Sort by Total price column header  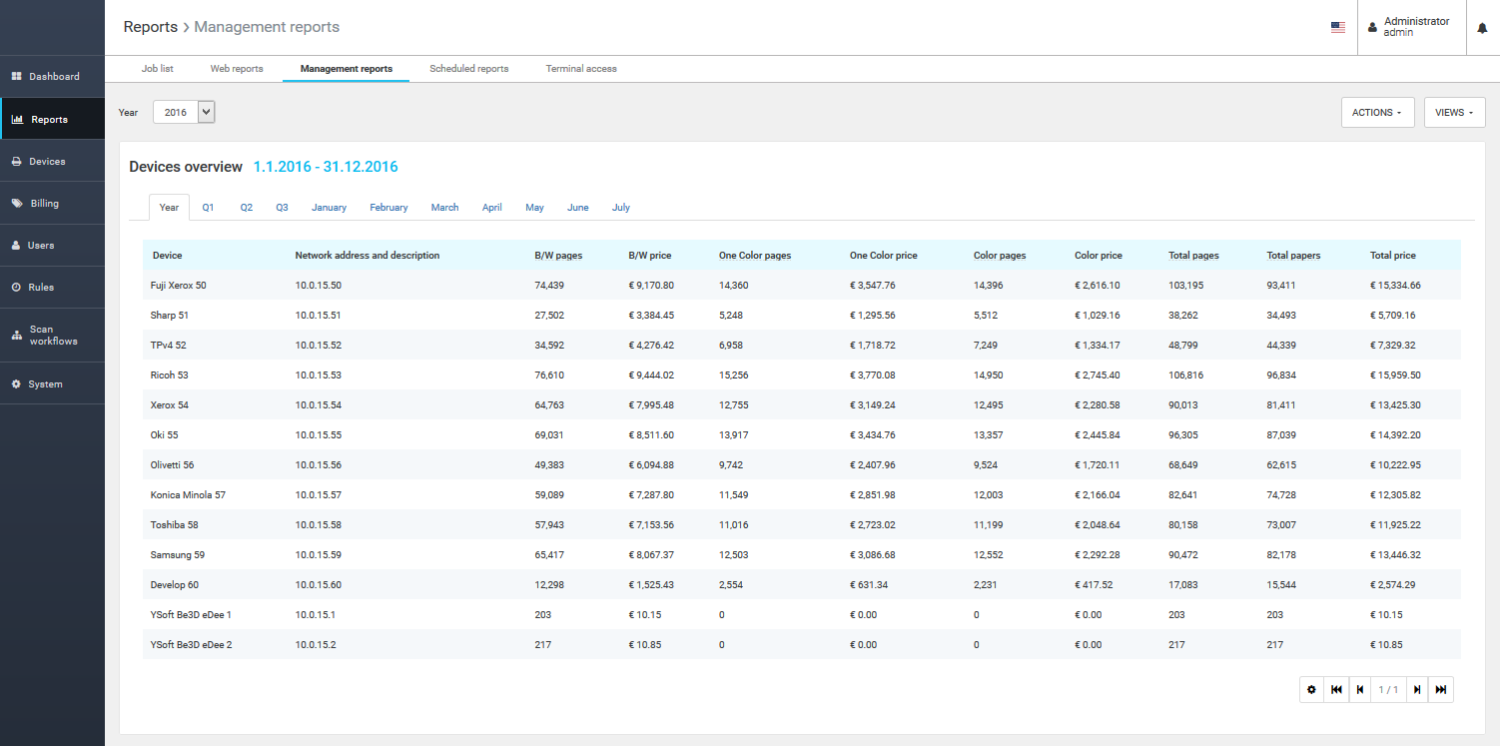pos(1392,256)
